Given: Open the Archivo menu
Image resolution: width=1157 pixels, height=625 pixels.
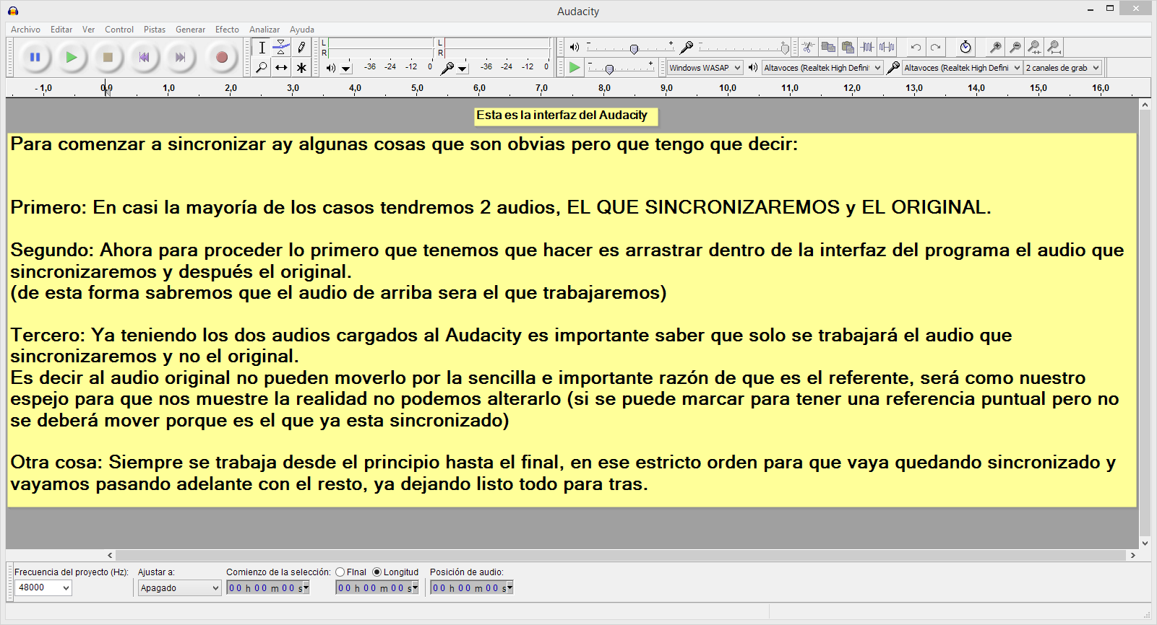Looking at the screenshot, I should (x=25, y=30).
